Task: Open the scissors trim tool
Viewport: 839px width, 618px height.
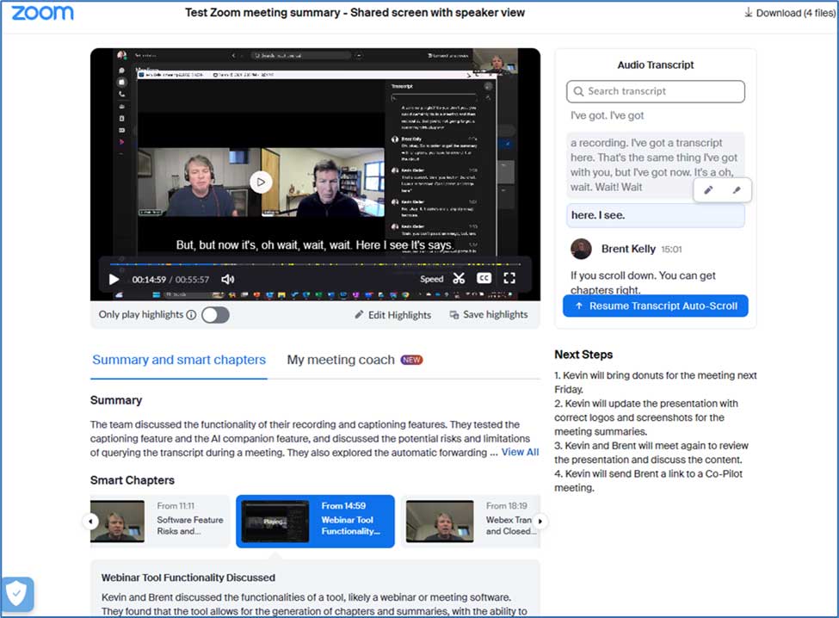Action: 459,278
